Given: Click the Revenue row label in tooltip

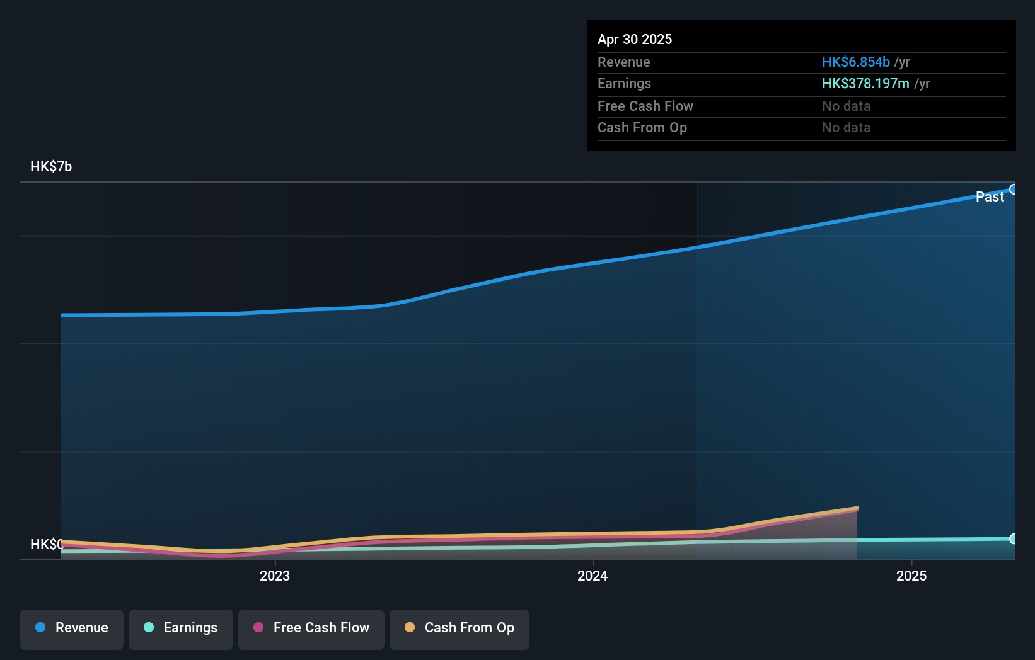Looking at the screenshot, I should [623, 62].
